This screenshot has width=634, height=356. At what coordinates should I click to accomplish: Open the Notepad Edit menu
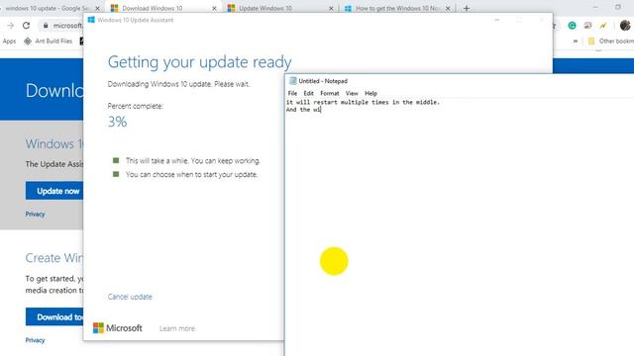(308, 93)
